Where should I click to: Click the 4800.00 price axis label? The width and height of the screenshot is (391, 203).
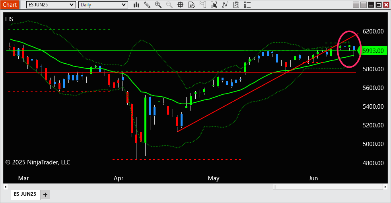[373, 163]
